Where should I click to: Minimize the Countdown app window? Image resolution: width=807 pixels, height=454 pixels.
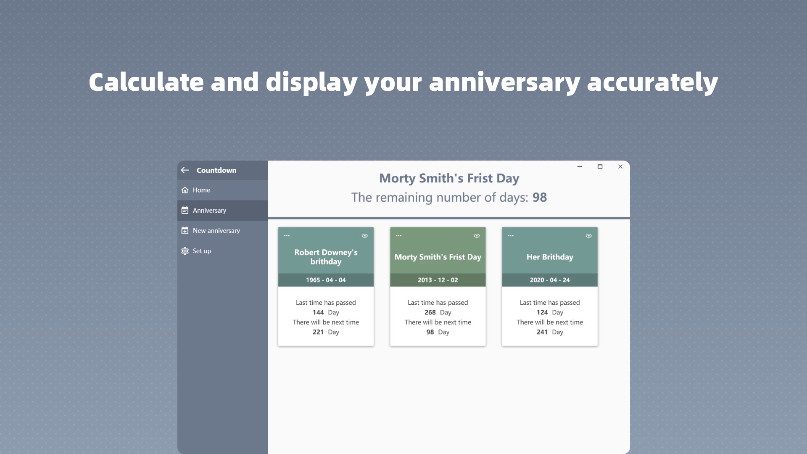click(x=580, y=166)
